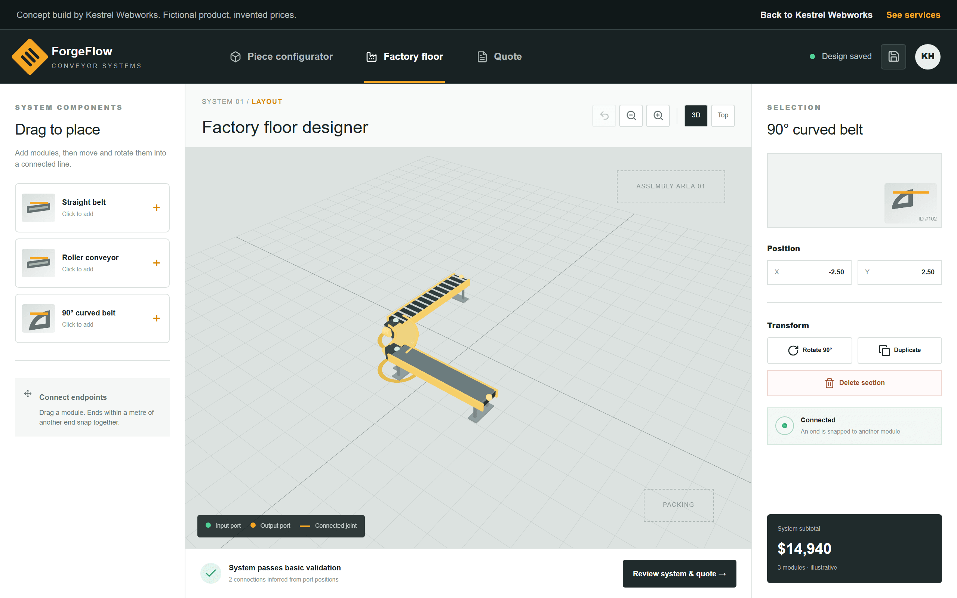
Task: Rotate the selected section 90°
Action: click(x=809, y=351)
